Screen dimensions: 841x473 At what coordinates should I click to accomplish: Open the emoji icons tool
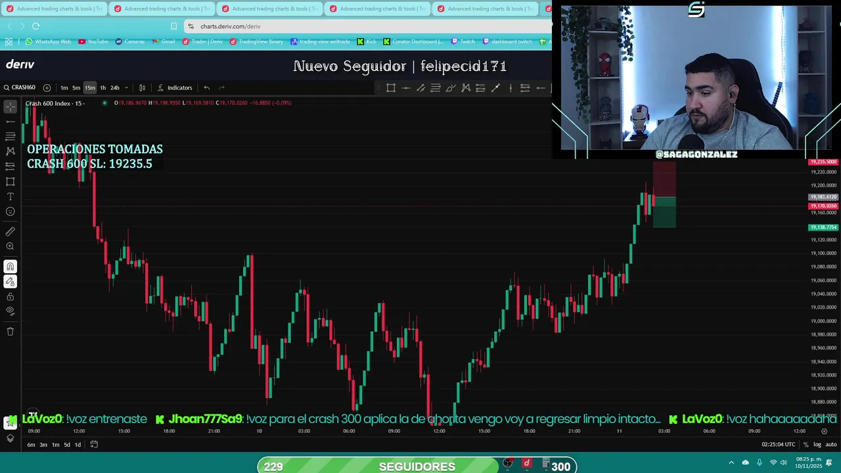click(x=10, y=212)
